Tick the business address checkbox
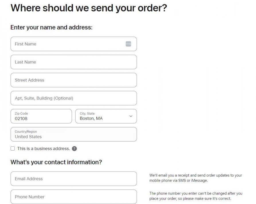 13,149
